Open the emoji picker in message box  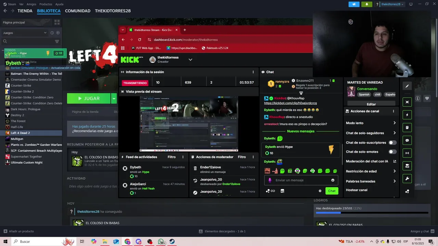point(333,180)
